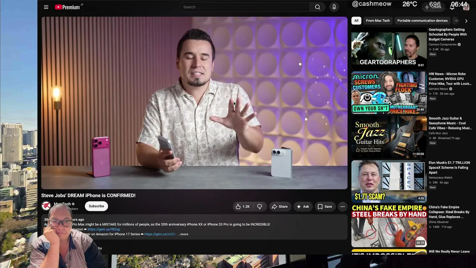Select the From Max Tech chip
The height and width of the screenshot is (268, 476).
[x=378, y=21]
